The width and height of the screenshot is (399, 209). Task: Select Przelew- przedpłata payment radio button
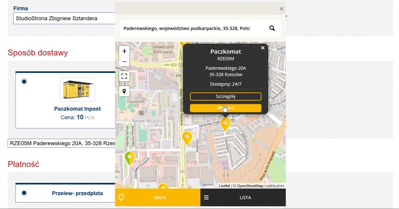(x=24, y=193)
